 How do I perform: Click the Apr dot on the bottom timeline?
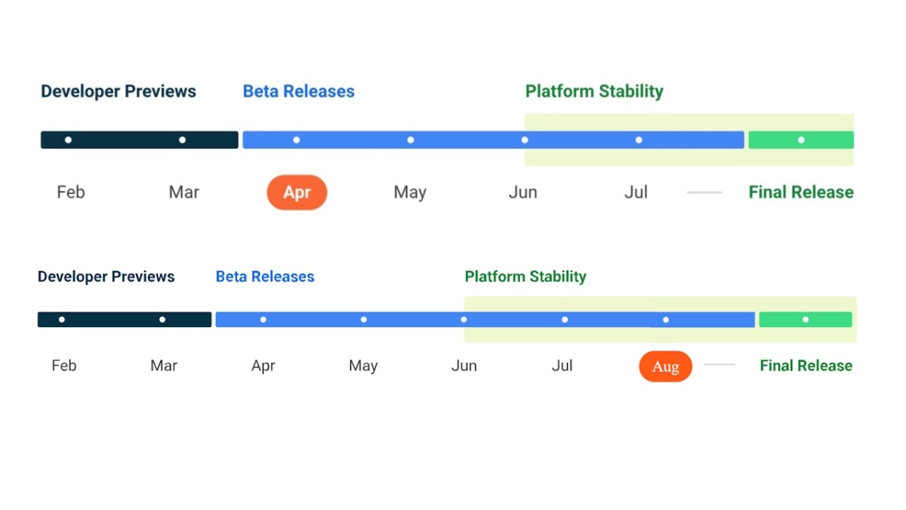point(263,320)
